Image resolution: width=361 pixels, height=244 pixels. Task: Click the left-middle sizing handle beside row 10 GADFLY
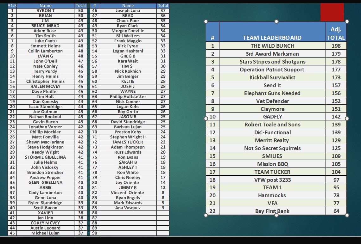tap(206, 119)
